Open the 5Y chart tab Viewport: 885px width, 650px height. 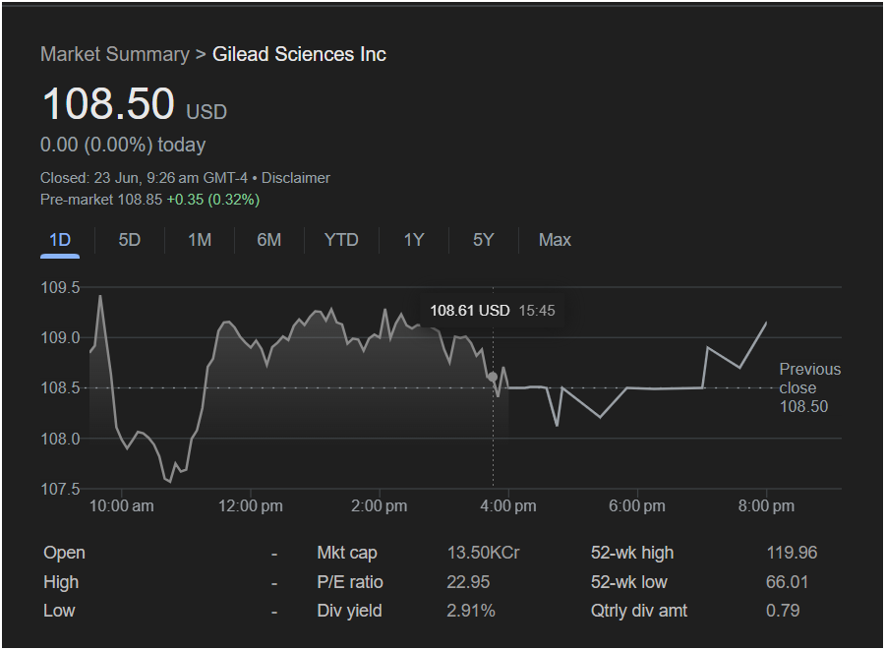tap(483, 240)
